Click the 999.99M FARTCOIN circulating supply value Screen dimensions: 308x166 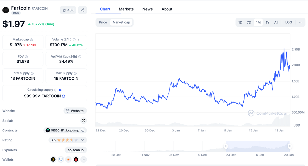42,96
